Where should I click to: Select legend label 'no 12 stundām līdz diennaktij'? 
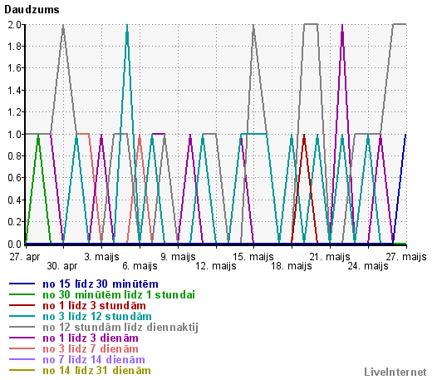(120, 328)
